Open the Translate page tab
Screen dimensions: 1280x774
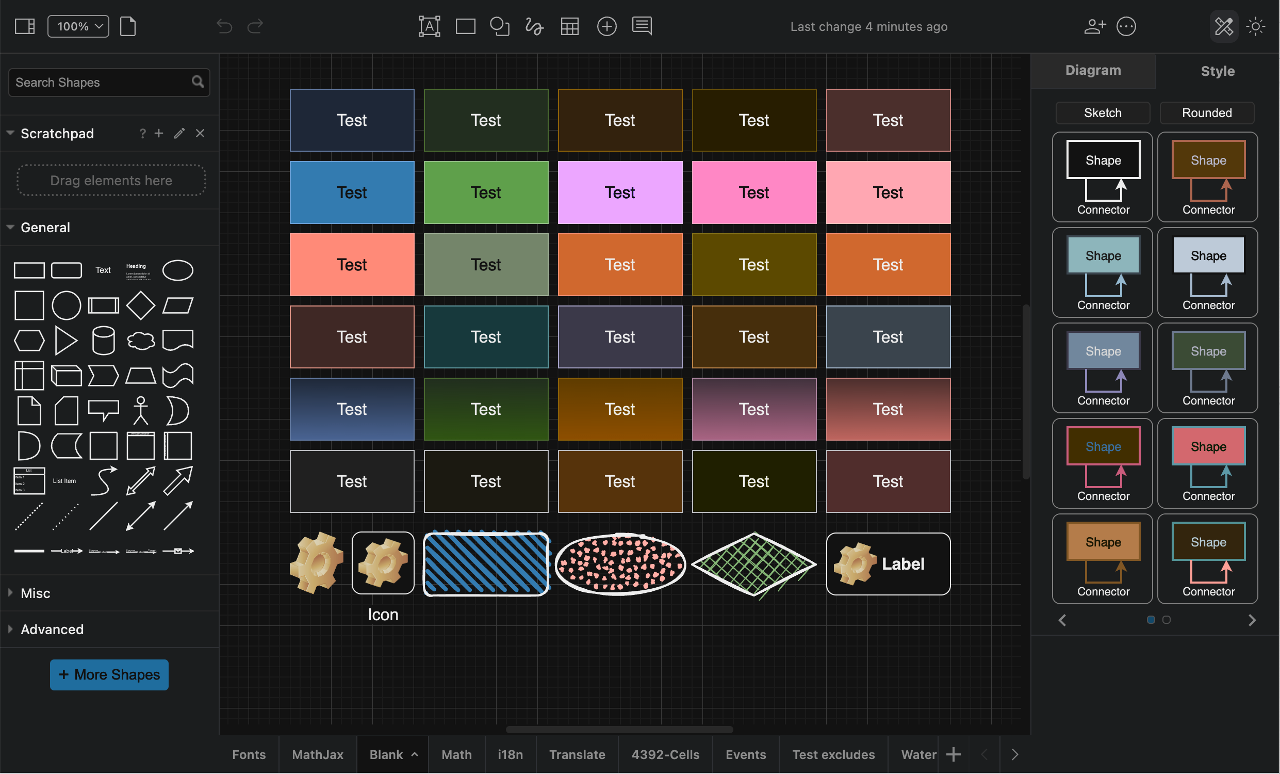point(577,755)
